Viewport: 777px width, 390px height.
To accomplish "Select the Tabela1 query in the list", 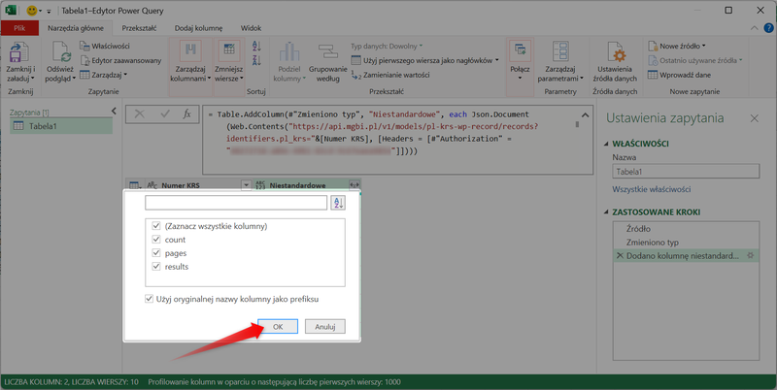I will [61, 126].
